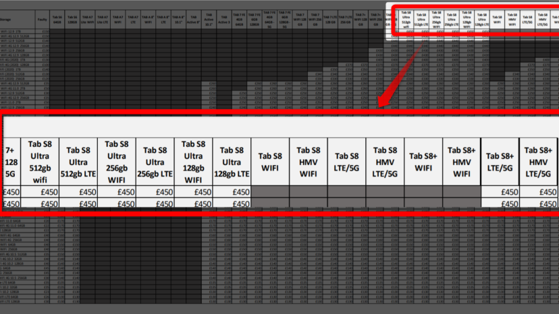The image size is (559, 314).
Task: Click first-row grey empty cell under enlarged Tab S8 WIFI
Action: [270, 192]
